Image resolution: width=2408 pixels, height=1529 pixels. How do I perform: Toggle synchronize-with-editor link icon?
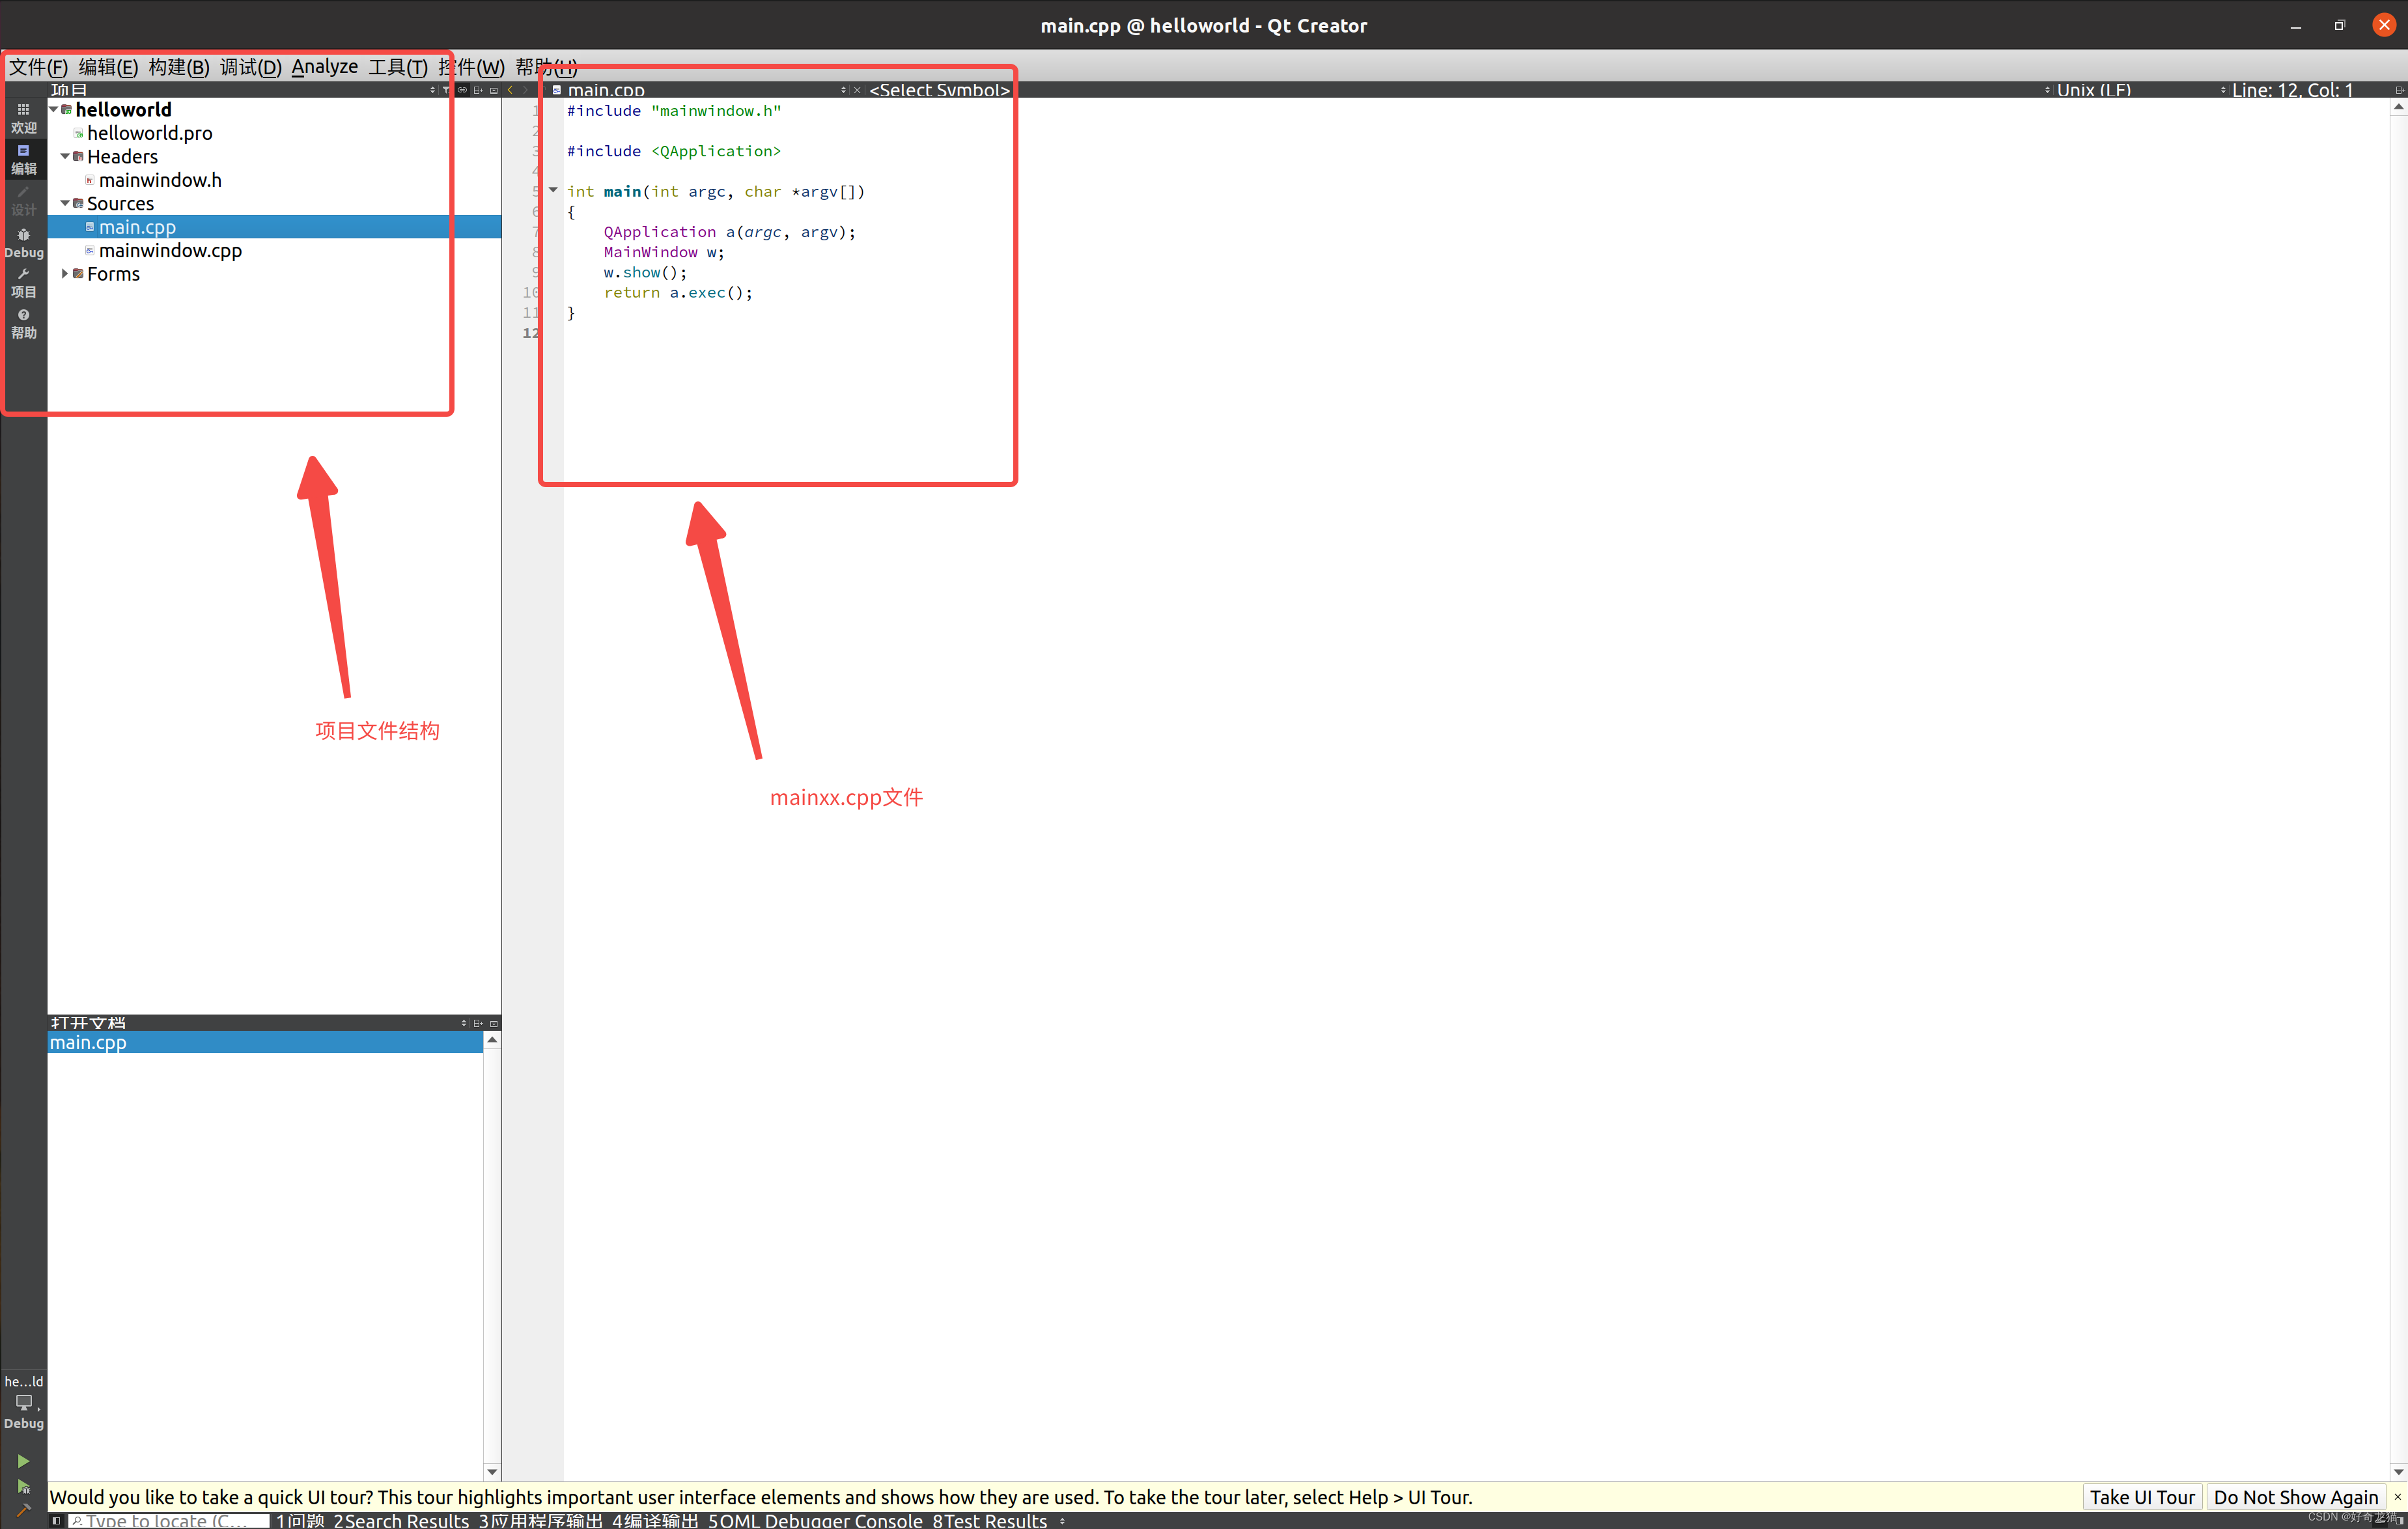(x=462, y=90)
